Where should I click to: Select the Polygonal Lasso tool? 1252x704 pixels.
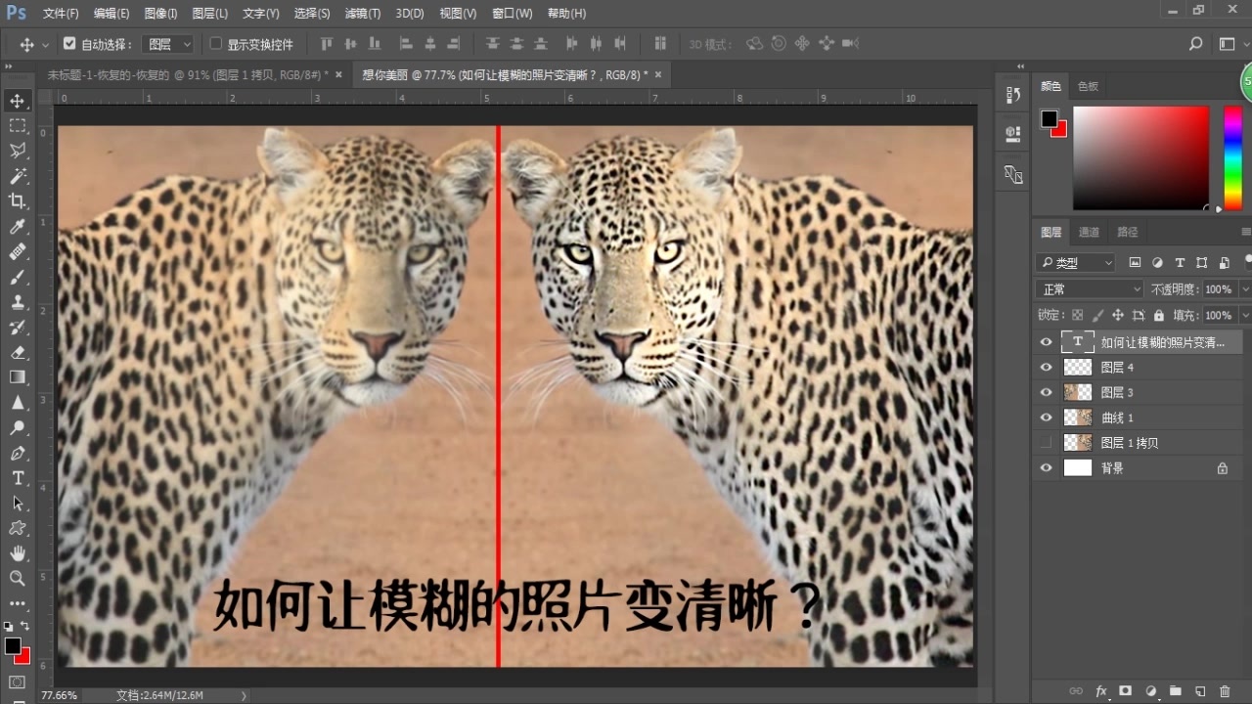[18, 151]
